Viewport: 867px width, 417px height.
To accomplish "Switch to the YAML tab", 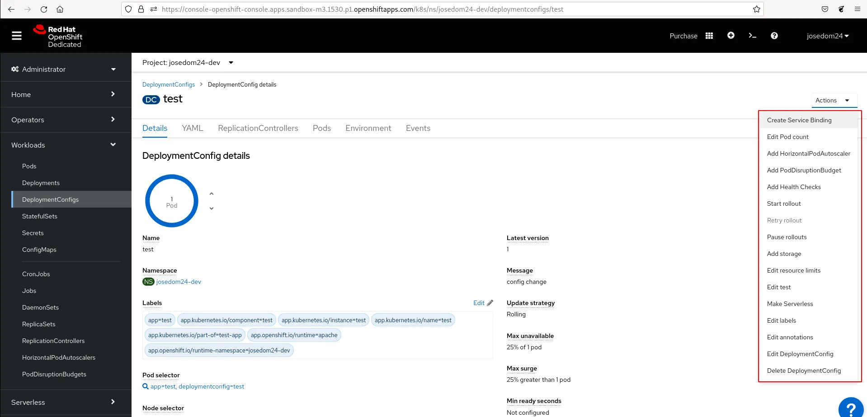I will [x=193, y=128].
